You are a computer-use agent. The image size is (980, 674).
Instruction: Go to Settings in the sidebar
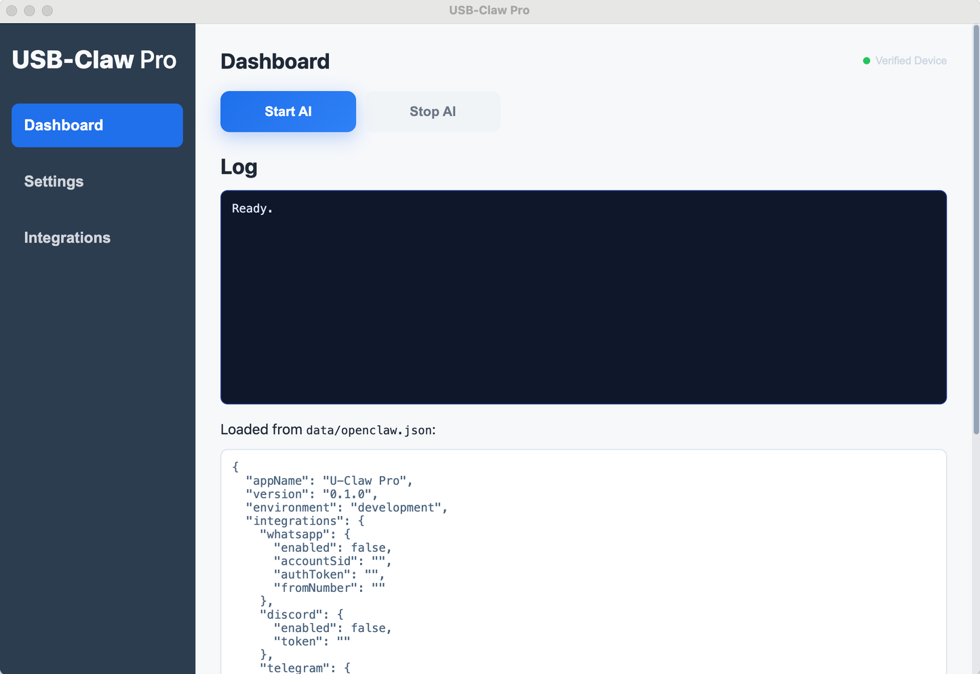point(97,182)
